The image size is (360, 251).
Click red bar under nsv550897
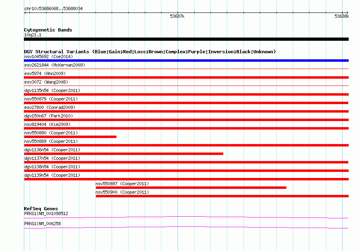click(x=191, y=188)
